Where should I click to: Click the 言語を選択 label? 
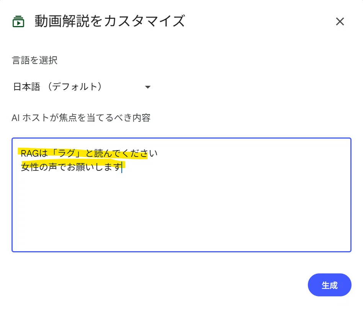[35, 60]
